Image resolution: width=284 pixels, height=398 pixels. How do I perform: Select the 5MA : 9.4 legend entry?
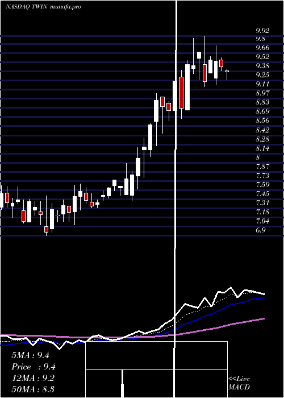point(30,355)
